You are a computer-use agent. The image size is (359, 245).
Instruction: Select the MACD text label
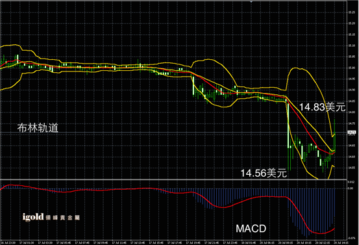tap(251, 229)
